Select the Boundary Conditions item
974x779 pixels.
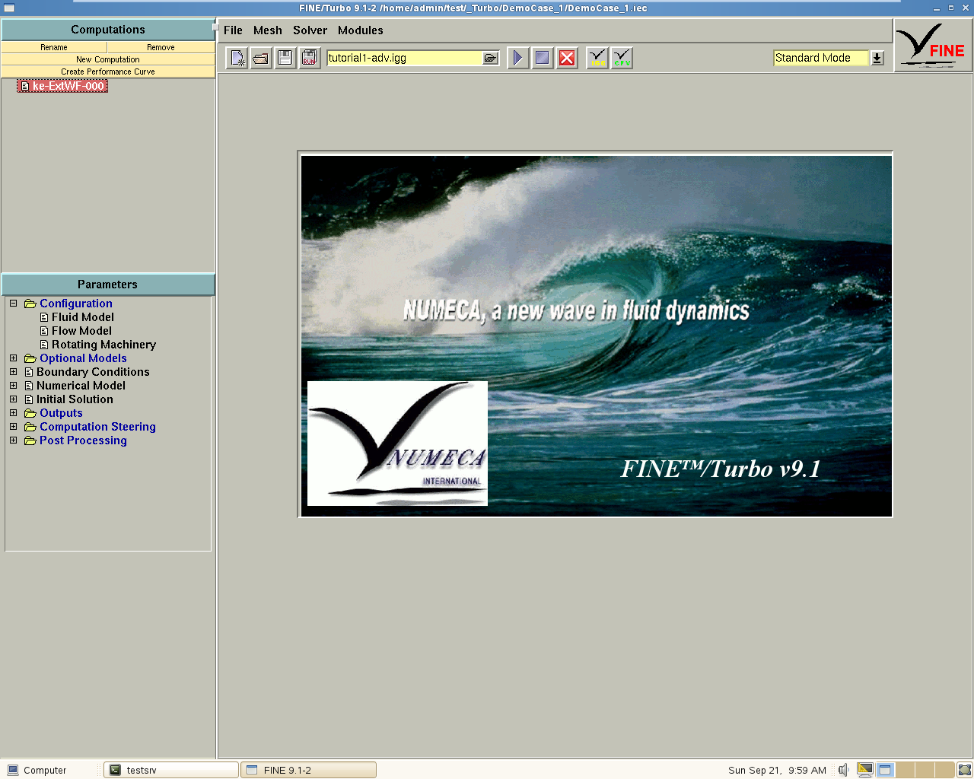(93, 372)
